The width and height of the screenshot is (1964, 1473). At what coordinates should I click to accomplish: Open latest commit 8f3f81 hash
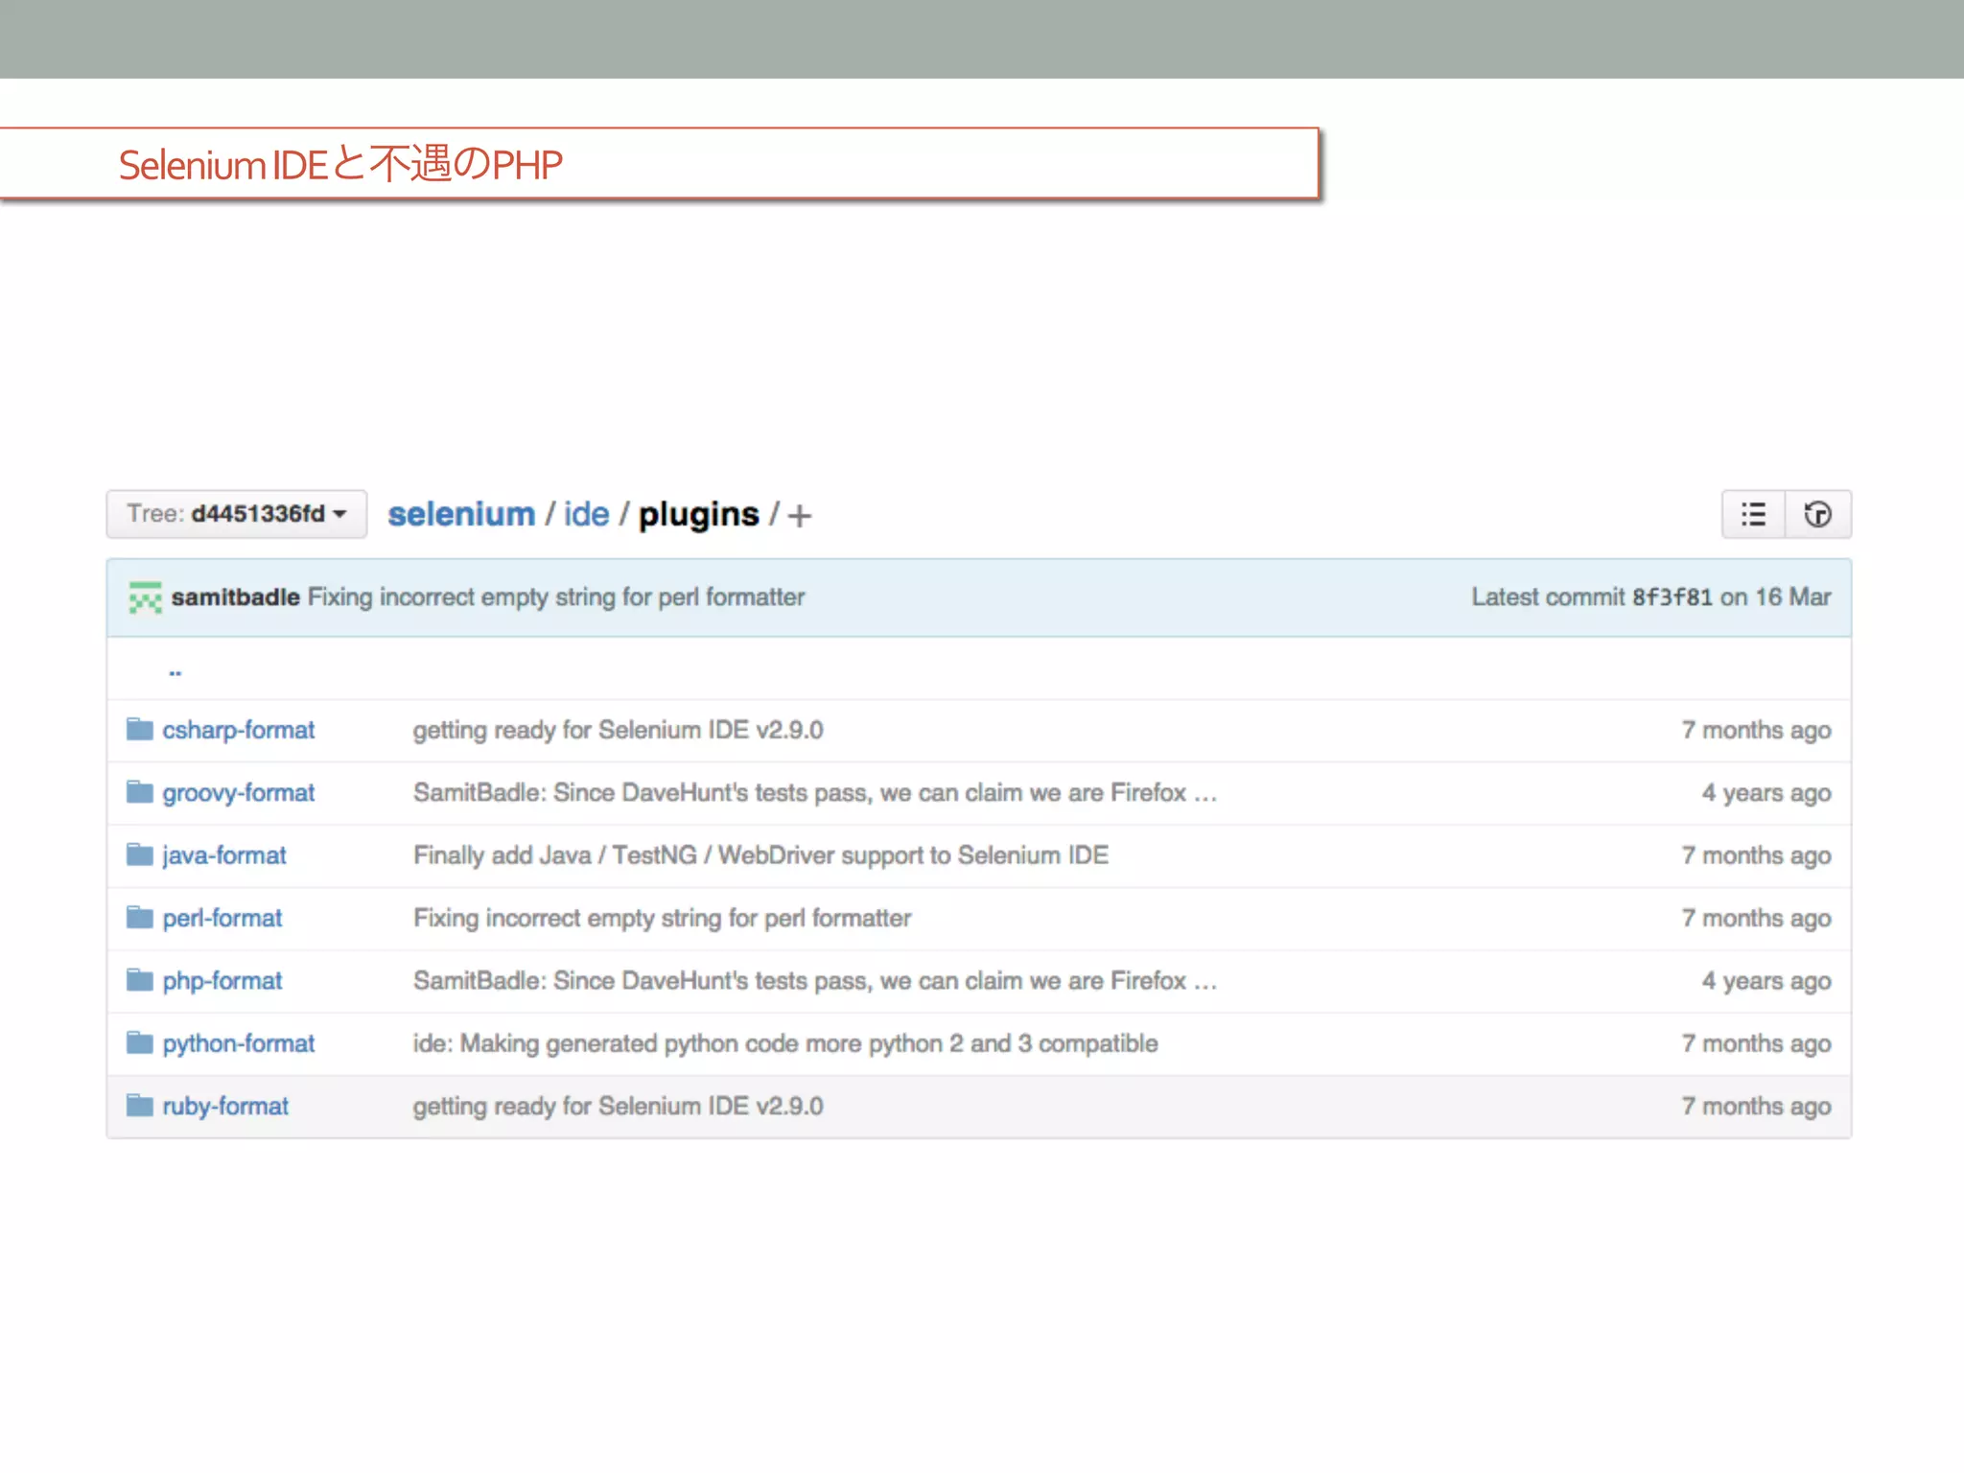point(1672,597)
